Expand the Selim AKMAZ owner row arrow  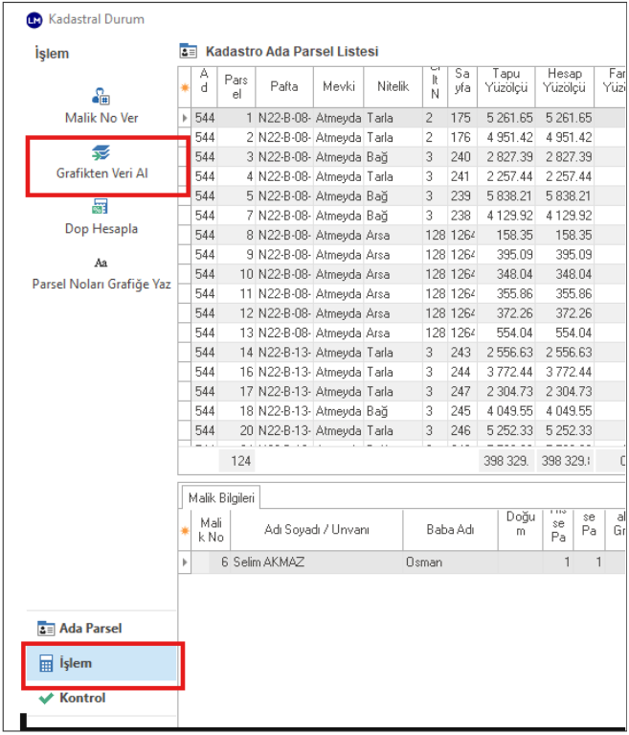(186, 563)
